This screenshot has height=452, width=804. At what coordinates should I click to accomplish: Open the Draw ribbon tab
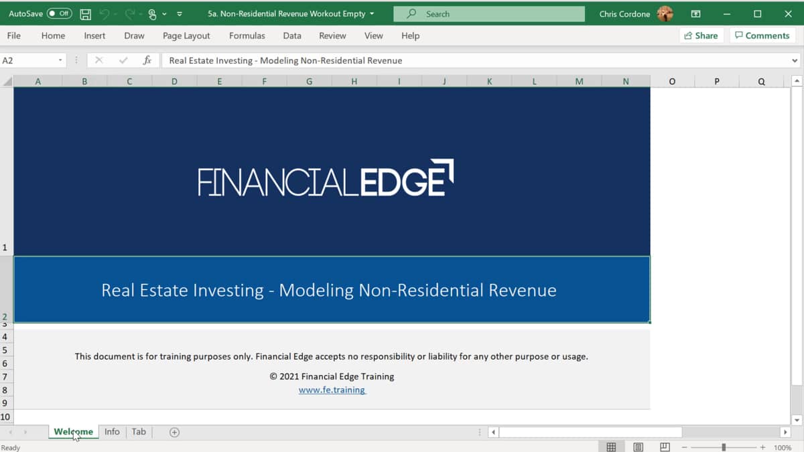[134, 35]
